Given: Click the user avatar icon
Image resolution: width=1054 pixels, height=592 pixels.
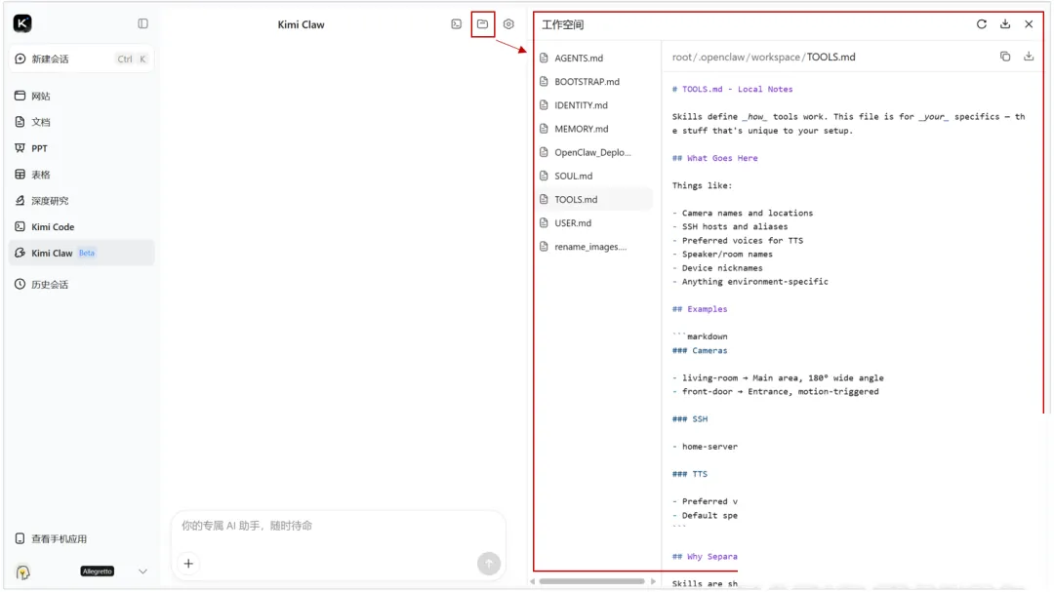Looking at the screenshot, I should tap(22, 572).
